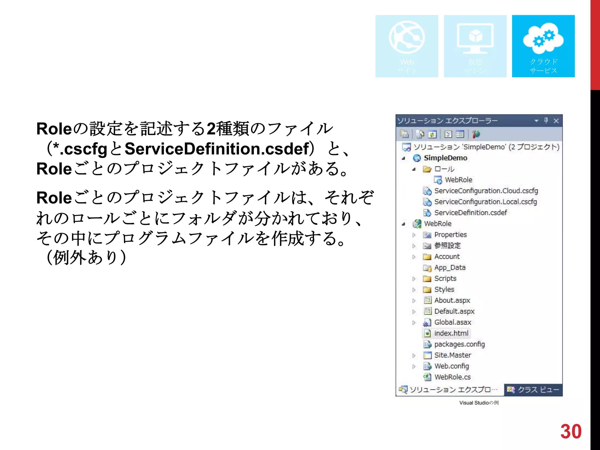Viewport: 600px width, 450px height.
Task: Click the 'Visual Studioの例' caption
Action: pos(479,403)
